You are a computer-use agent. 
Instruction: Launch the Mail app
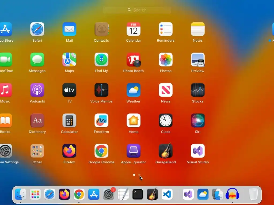click(69, 29)
